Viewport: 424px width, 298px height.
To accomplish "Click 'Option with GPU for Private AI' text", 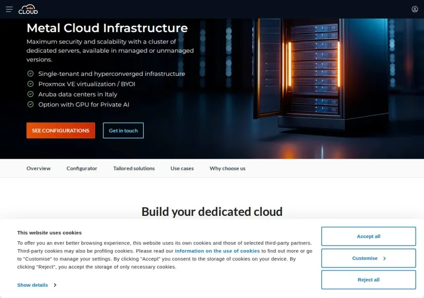I will tap(84, 104).
